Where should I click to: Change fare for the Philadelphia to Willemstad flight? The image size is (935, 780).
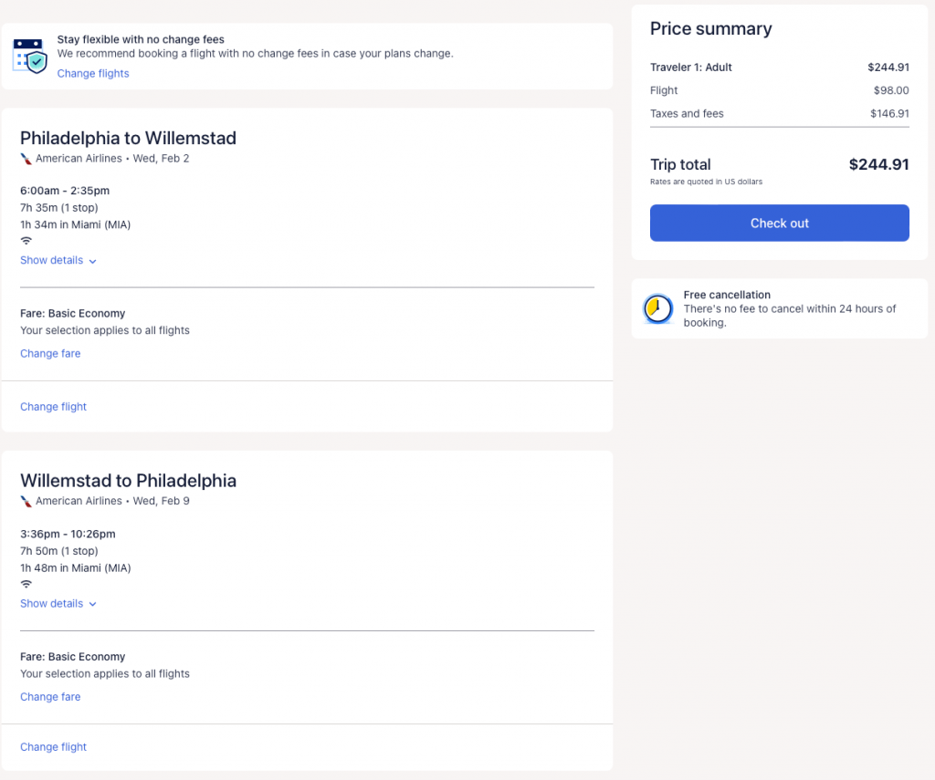pos(50,354)
